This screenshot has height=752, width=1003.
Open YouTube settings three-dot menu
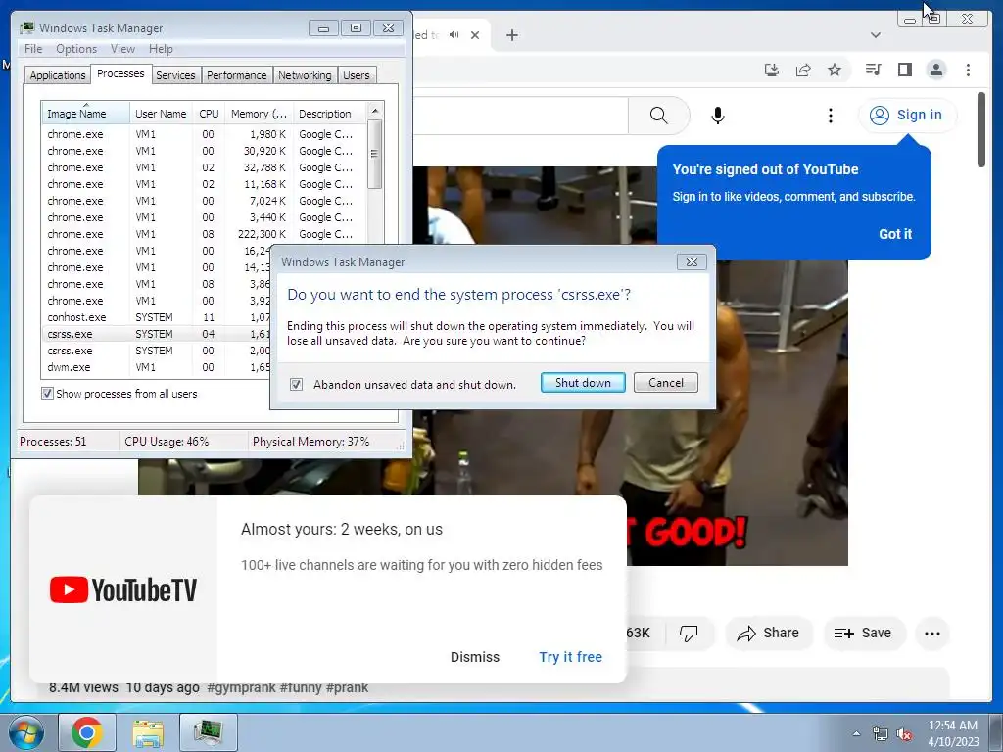click(831, 116)
